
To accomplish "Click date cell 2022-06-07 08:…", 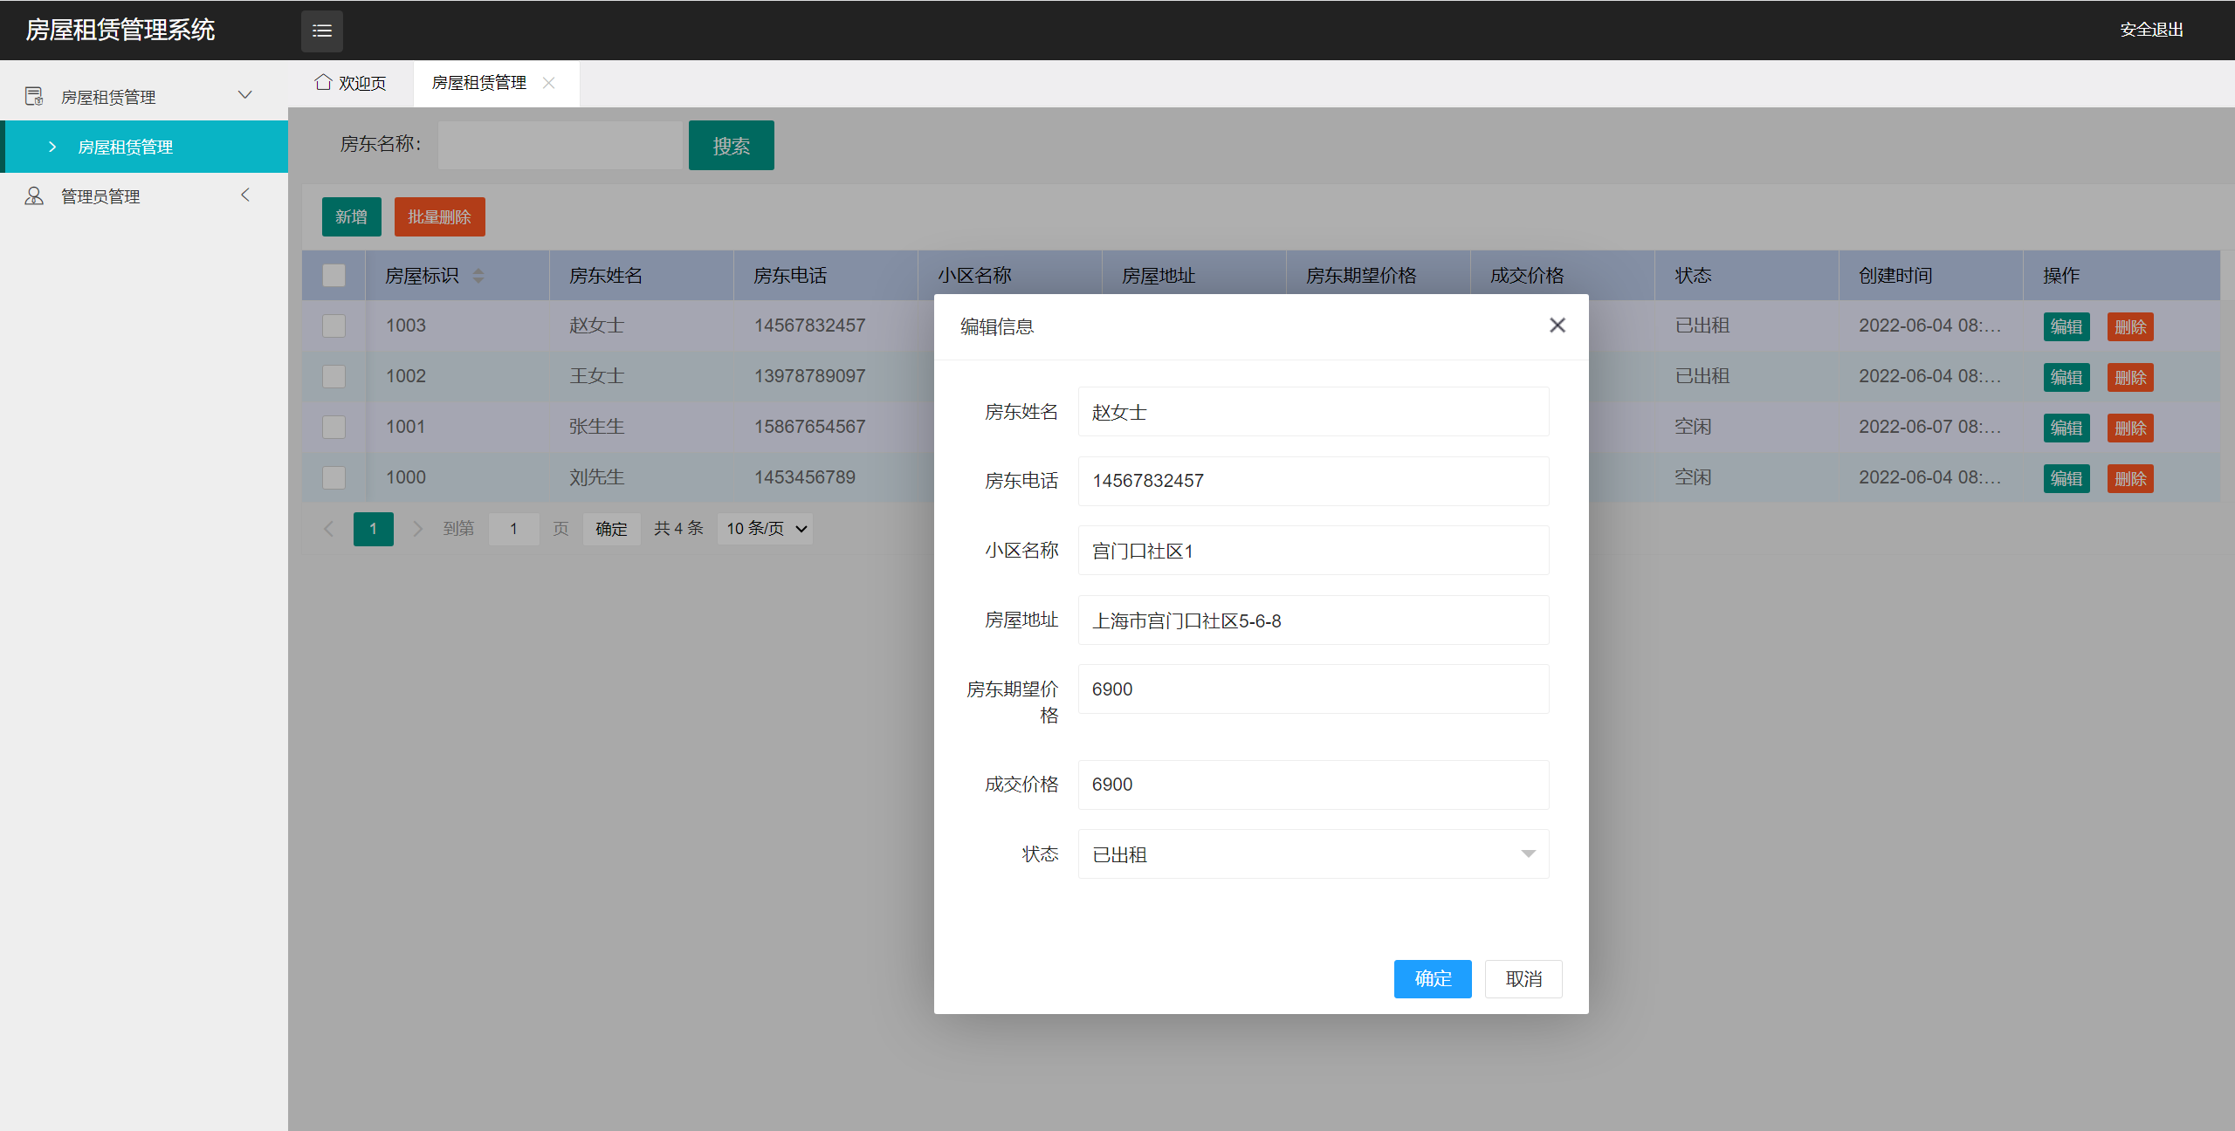I will point(1929,427).
